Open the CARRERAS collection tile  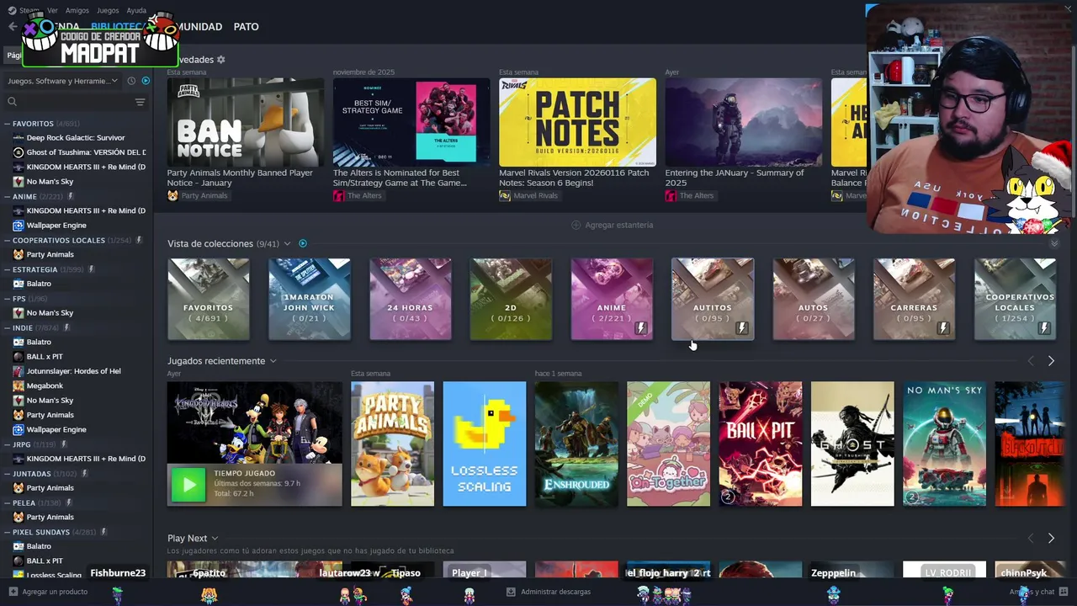click(914, 299)
